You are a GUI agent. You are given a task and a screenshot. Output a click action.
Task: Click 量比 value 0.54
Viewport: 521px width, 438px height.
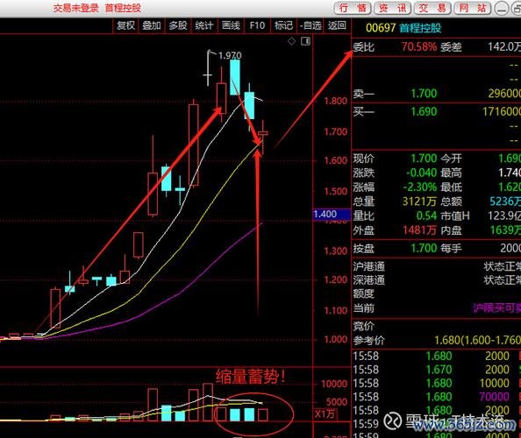pyautogui.click(x=426, y=215)
